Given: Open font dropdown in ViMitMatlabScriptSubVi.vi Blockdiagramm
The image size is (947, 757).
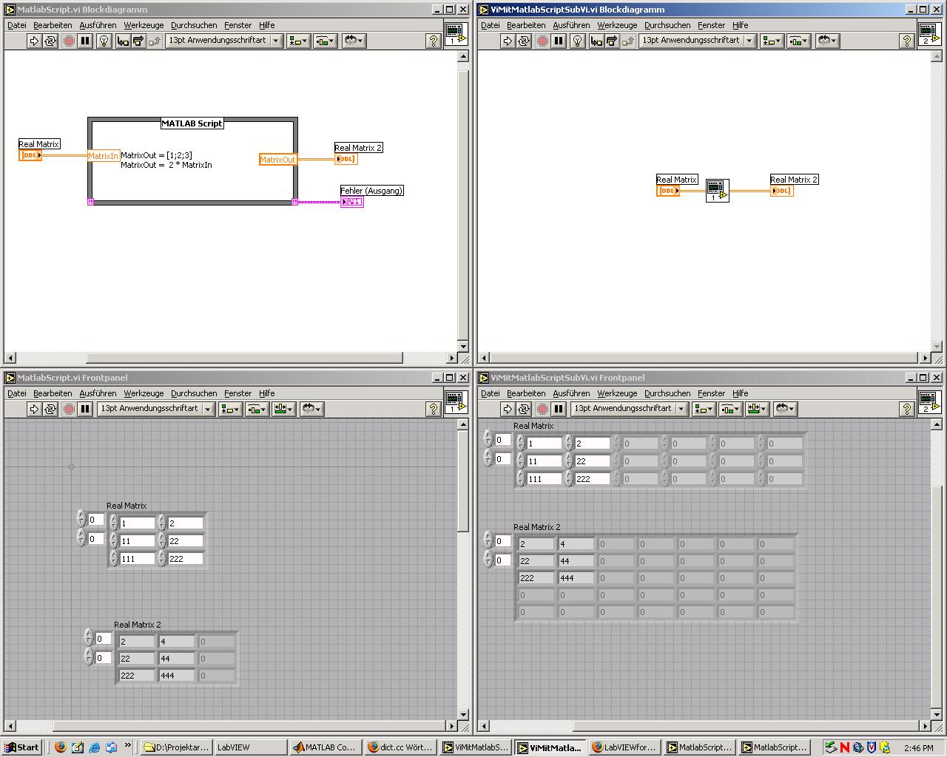Looking at the screenshot, I should (697, 41).
